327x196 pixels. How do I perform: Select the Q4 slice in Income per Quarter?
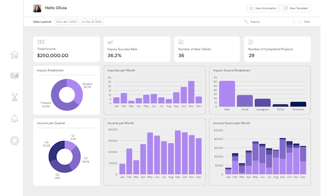pos(53,151)
